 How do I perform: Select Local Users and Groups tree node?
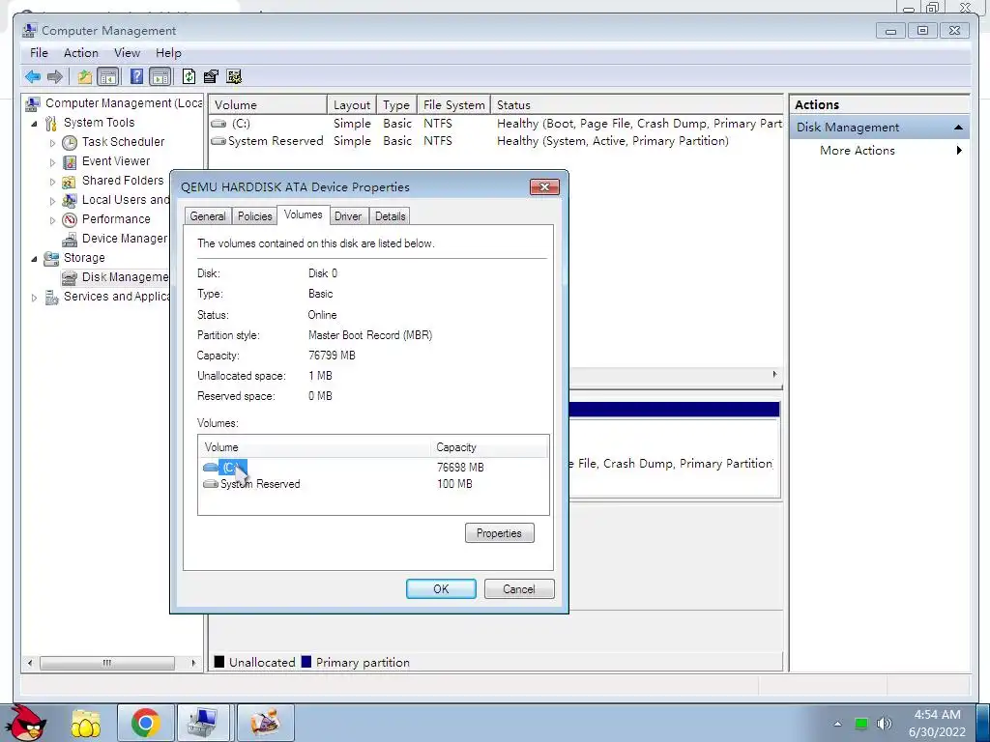(x=126, y=200)
